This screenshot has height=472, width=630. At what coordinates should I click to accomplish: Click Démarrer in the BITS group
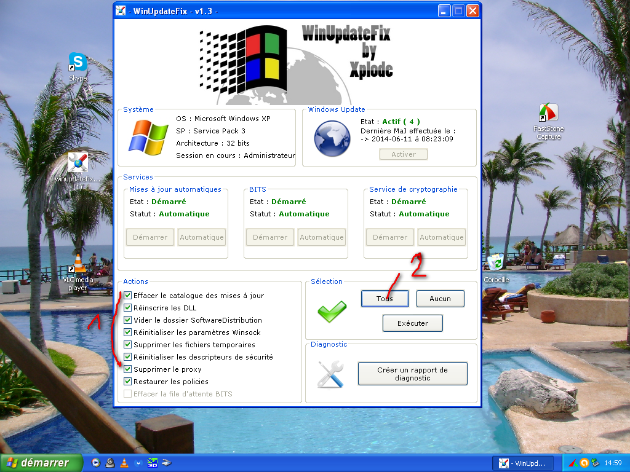[x=270, y=237]
